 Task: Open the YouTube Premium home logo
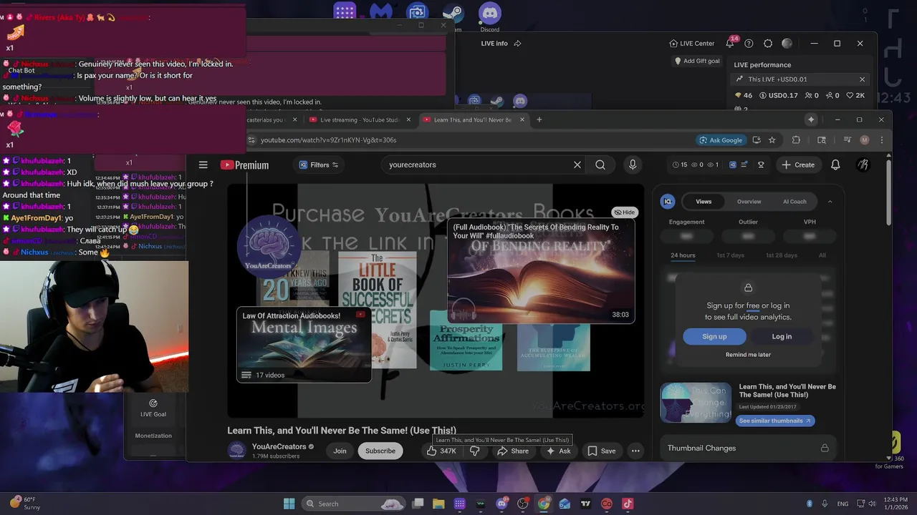tap(244, 165)
